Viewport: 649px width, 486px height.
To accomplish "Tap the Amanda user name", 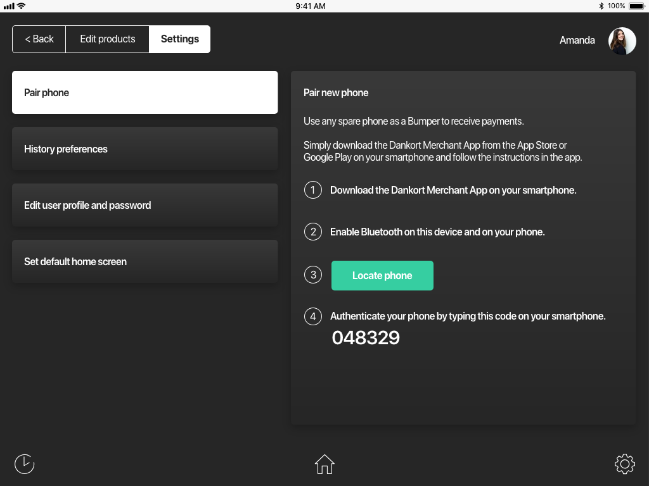I will tap(577, 40).
